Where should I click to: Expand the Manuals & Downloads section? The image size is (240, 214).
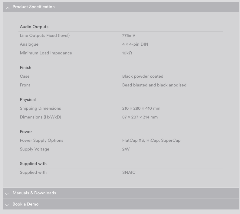point(34,193)
